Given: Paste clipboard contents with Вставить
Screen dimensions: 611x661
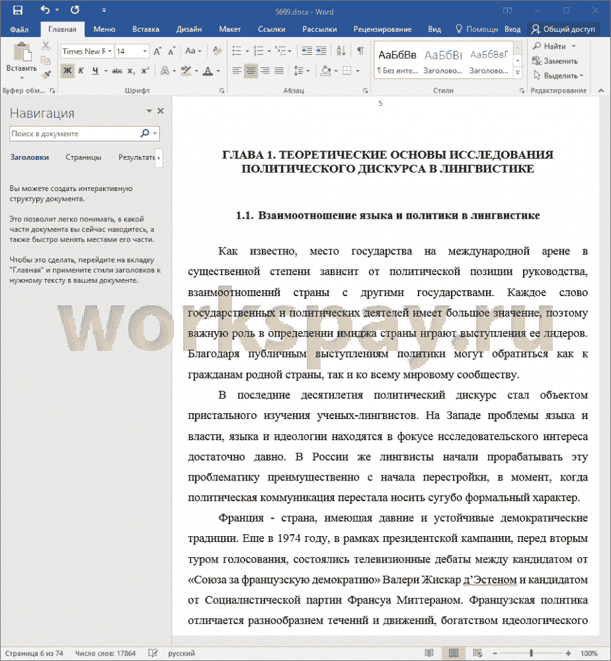Looking at the screenshot, I should (x=22, y=60).
